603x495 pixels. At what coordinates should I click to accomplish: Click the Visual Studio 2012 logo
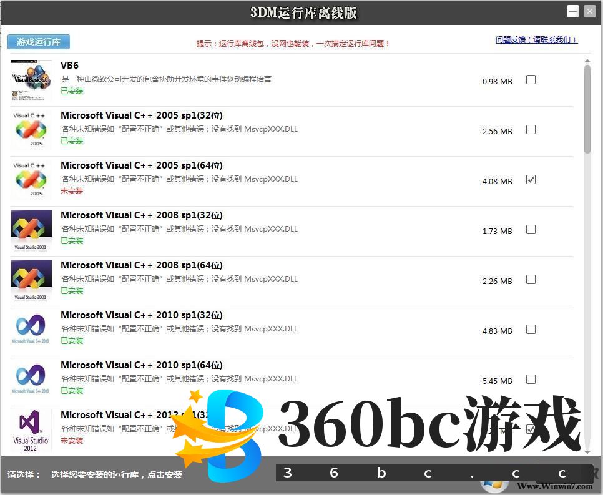coord(31,430)
